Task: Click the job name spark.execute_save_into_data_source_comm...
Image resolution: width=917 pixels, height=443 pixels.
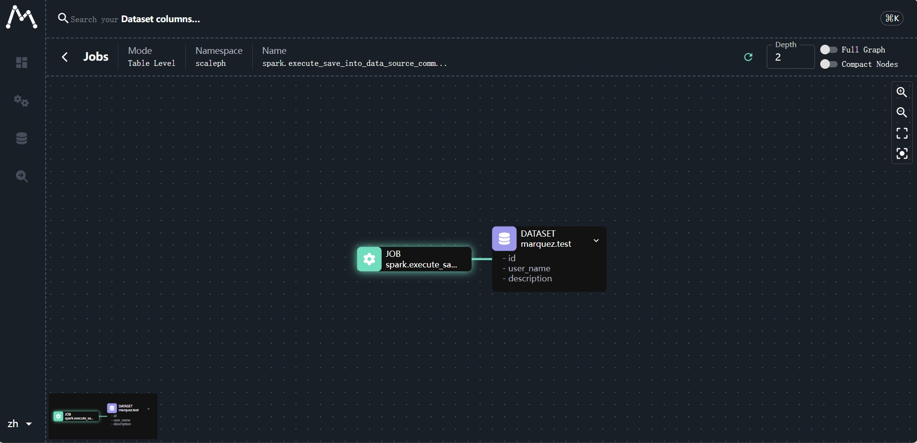Action: pos(354,63)
